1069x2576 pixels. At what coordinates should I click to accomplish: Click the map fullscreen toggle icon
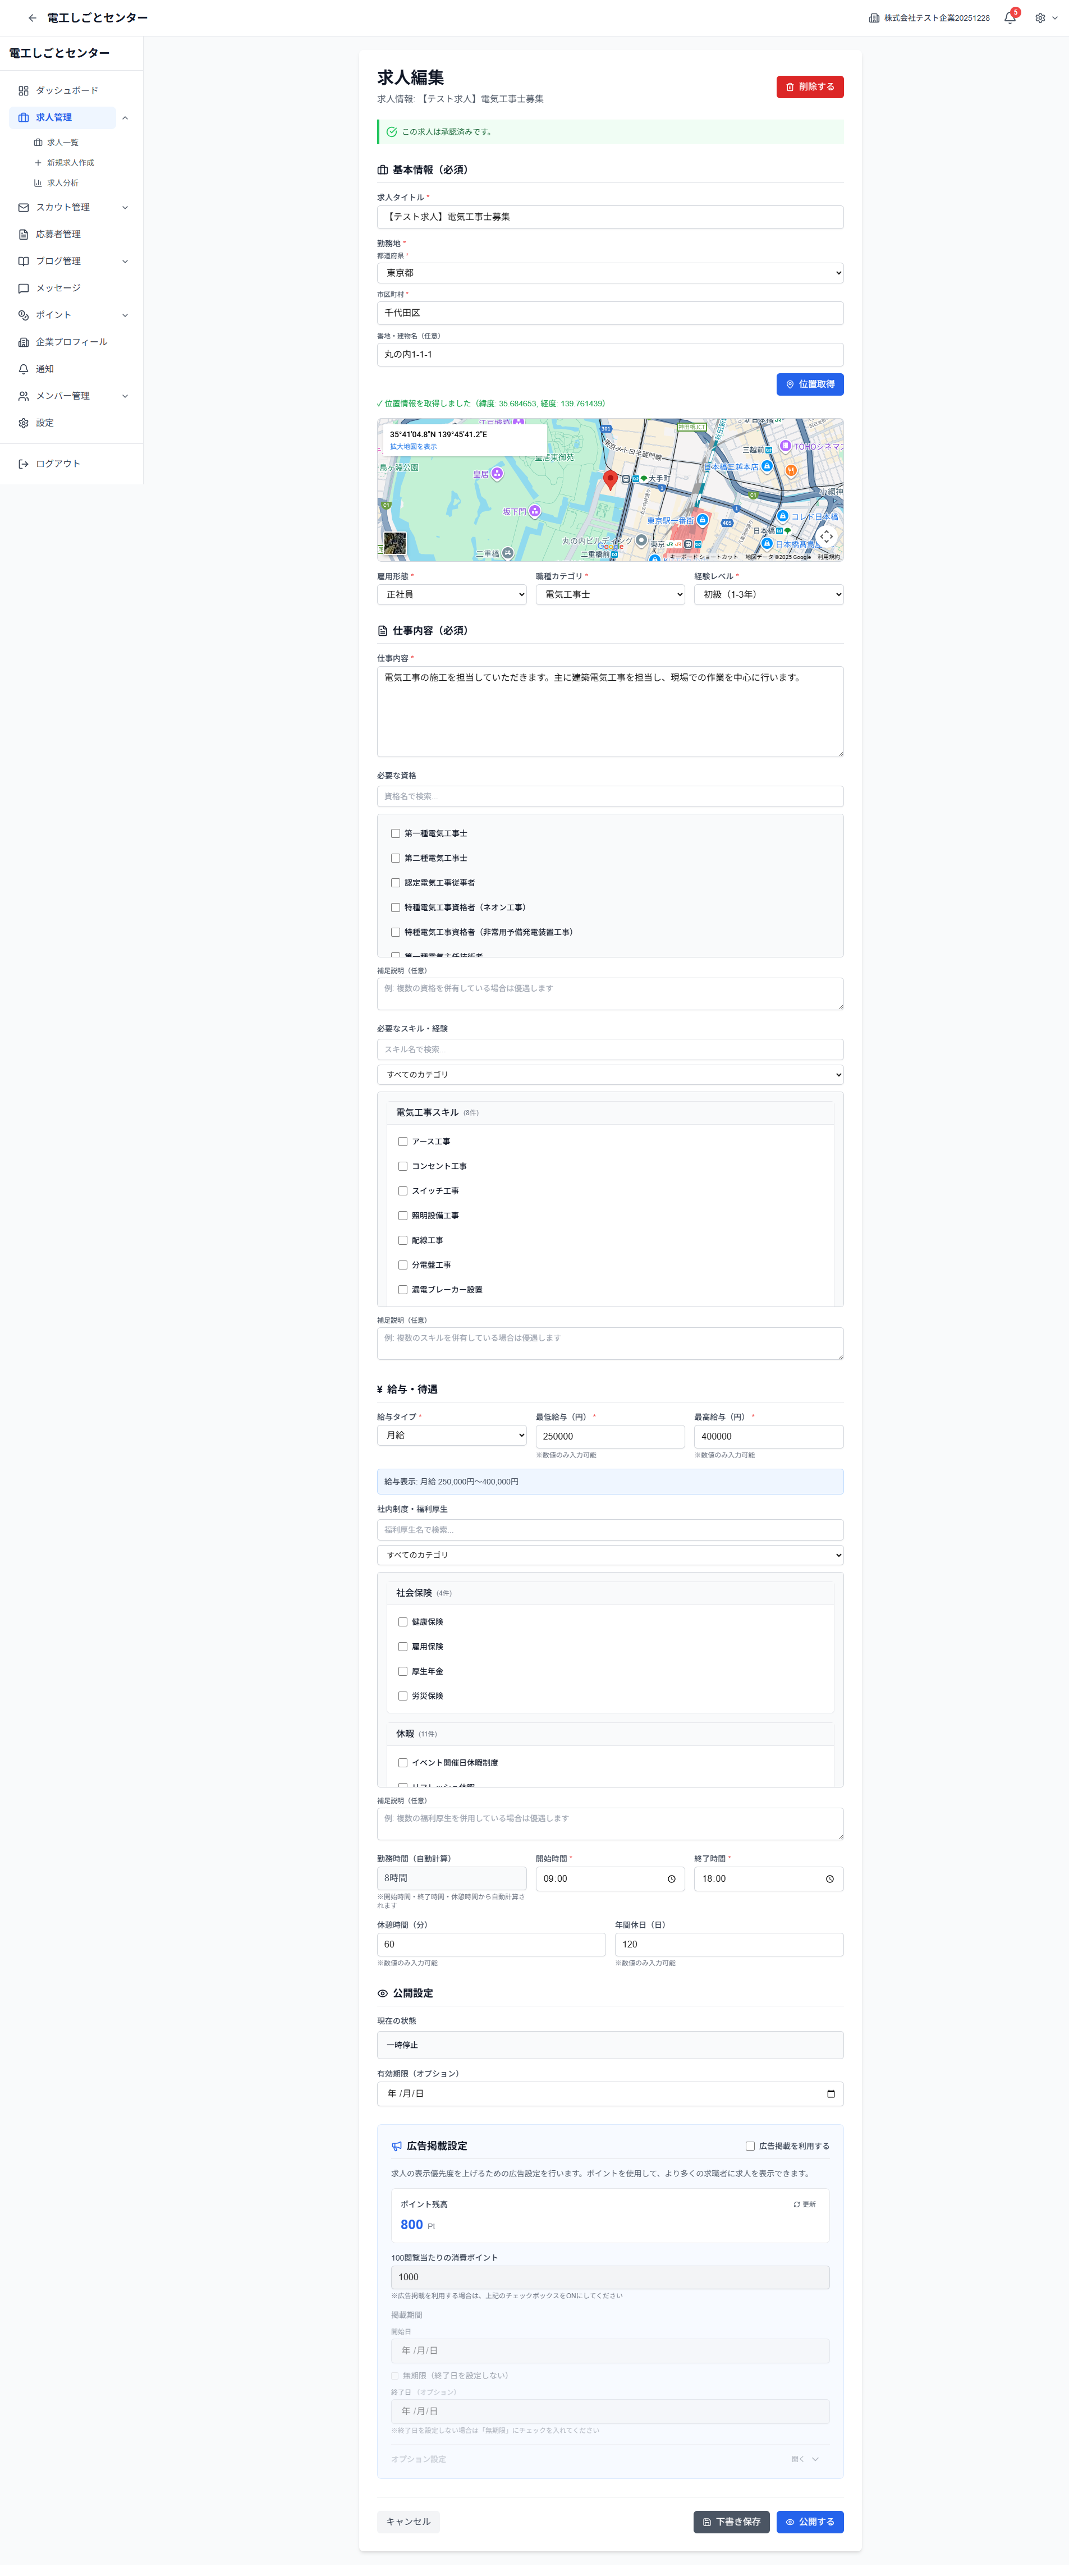pyautogui.click(x=826, y=537)
